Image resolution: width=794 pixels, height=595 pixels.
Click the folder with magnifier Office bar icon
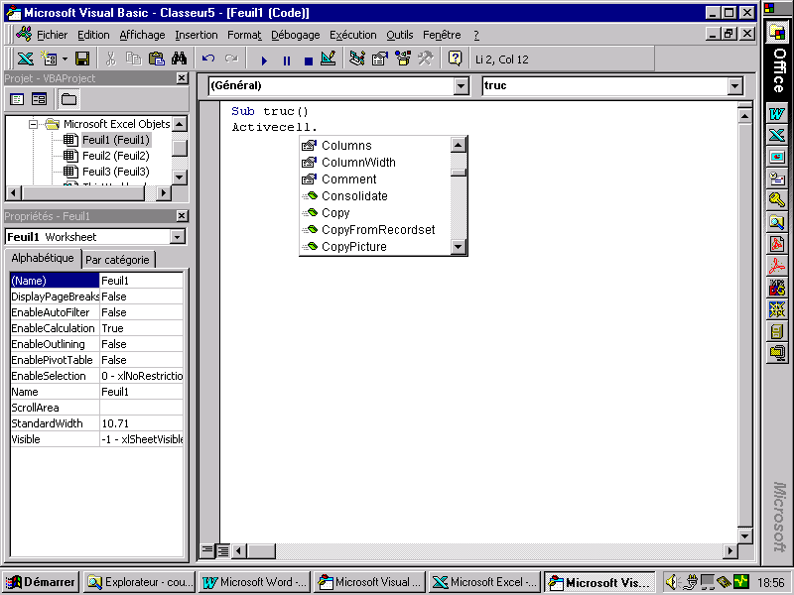click(x=777, y=221)
